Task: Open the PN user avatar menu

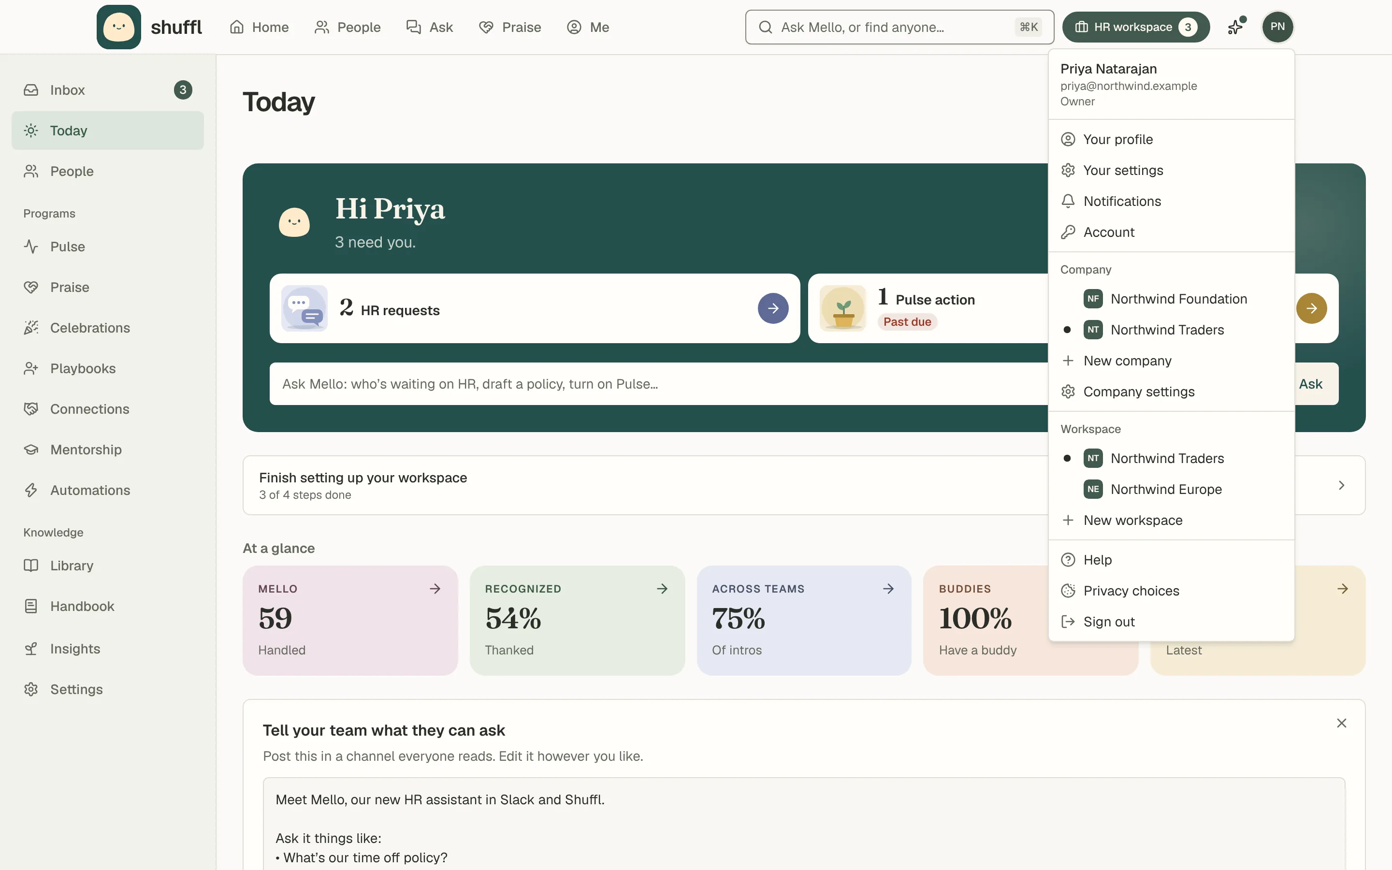Action: click(1277, 27)
